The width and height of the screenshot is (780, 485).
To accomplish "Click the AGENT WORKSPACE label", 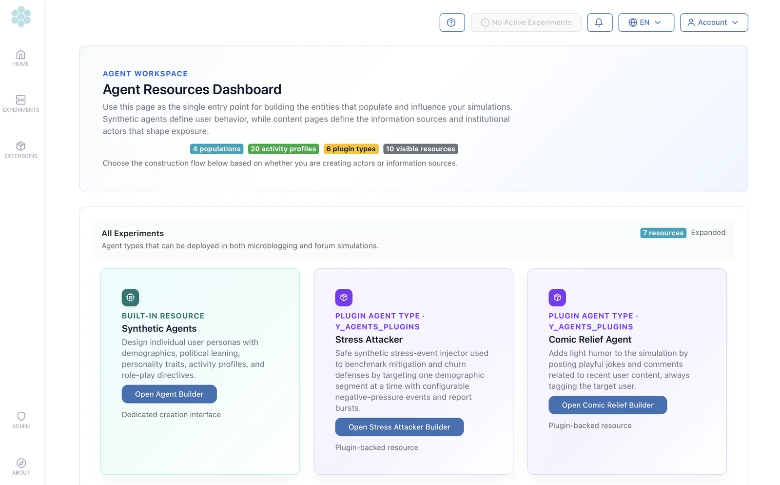I will (x=145, y=74).
